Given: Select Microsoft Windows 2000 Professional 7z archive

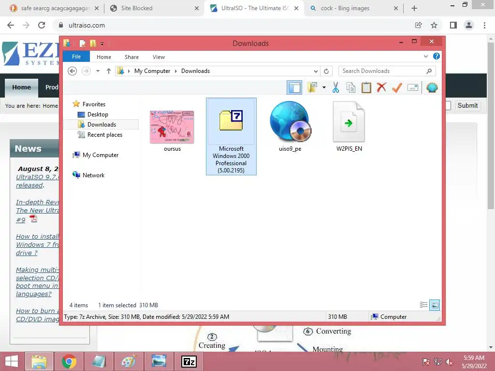Looking at the screenshot, I should [231, 136].
